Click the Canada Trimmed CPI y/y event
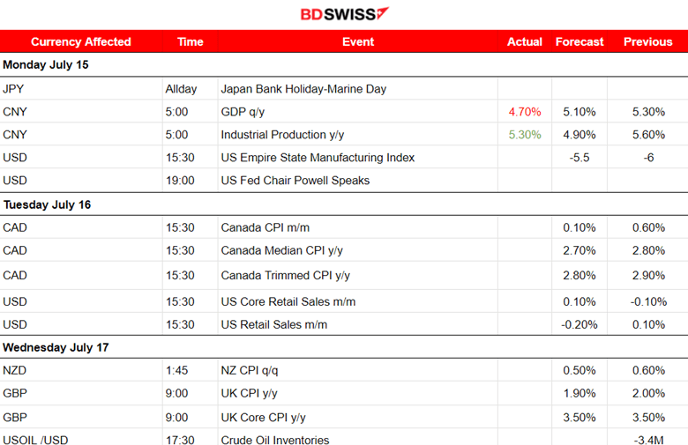The image size is (688, 445). [285, 276]
